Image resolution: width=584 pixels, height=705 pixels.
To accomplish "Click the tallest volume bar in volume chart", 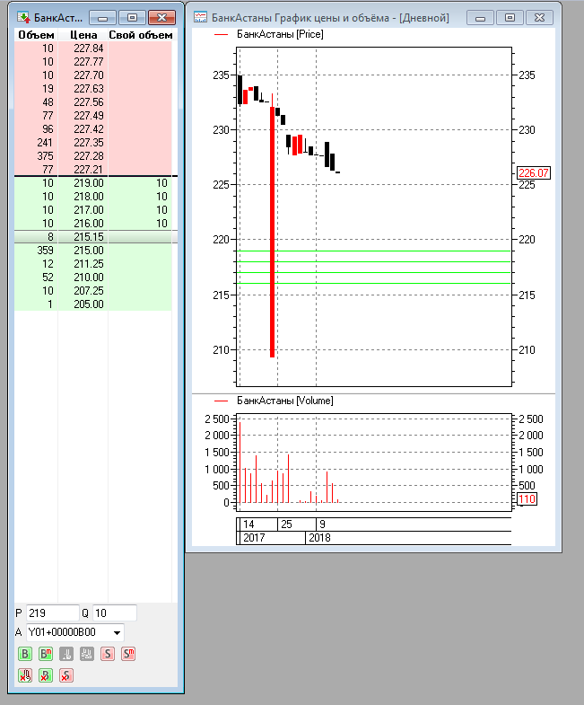I will pos(240,463).
